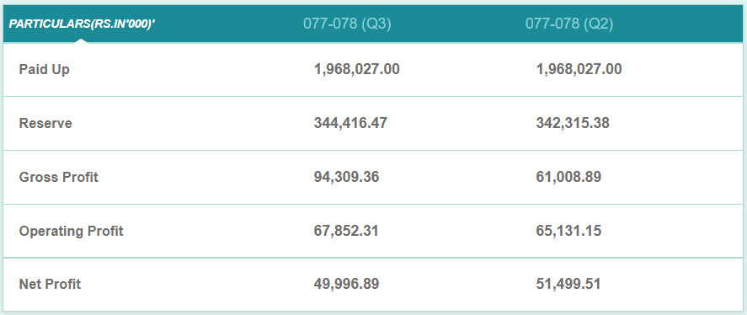Click the Paid Up row label
Viewport: 747px width, 315px height.
coord(45,70)
